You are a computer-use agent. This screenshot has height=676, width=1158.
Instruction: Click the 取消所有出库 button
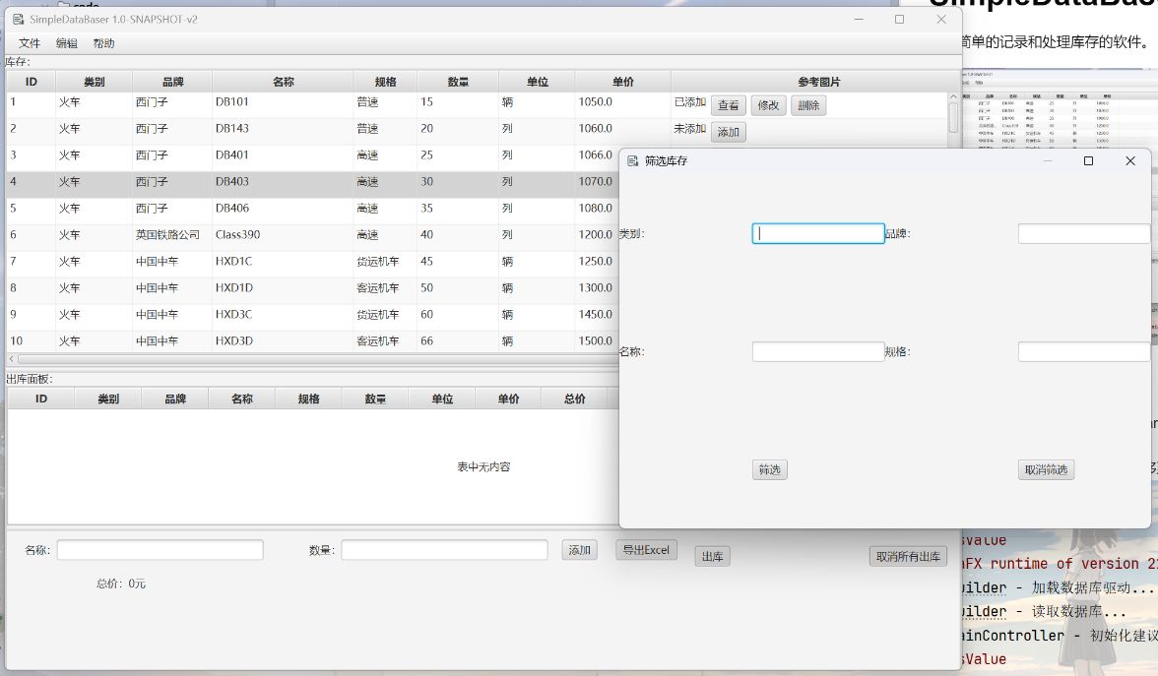(x=907, y=555)
